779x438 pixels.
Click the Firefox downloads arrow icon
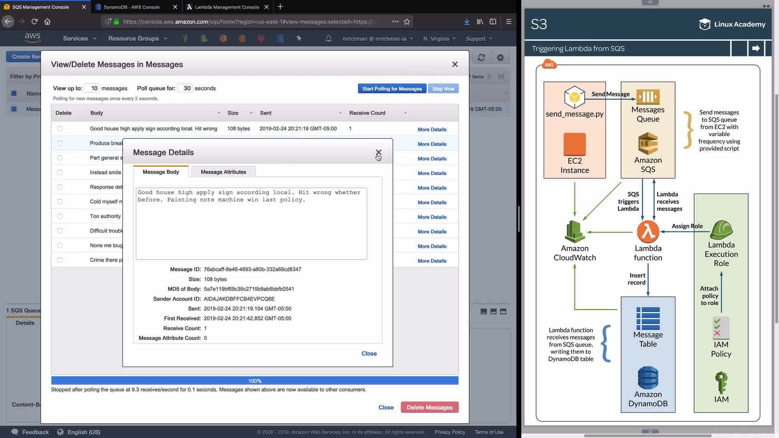pyautogui.click(x=467, y=21)
